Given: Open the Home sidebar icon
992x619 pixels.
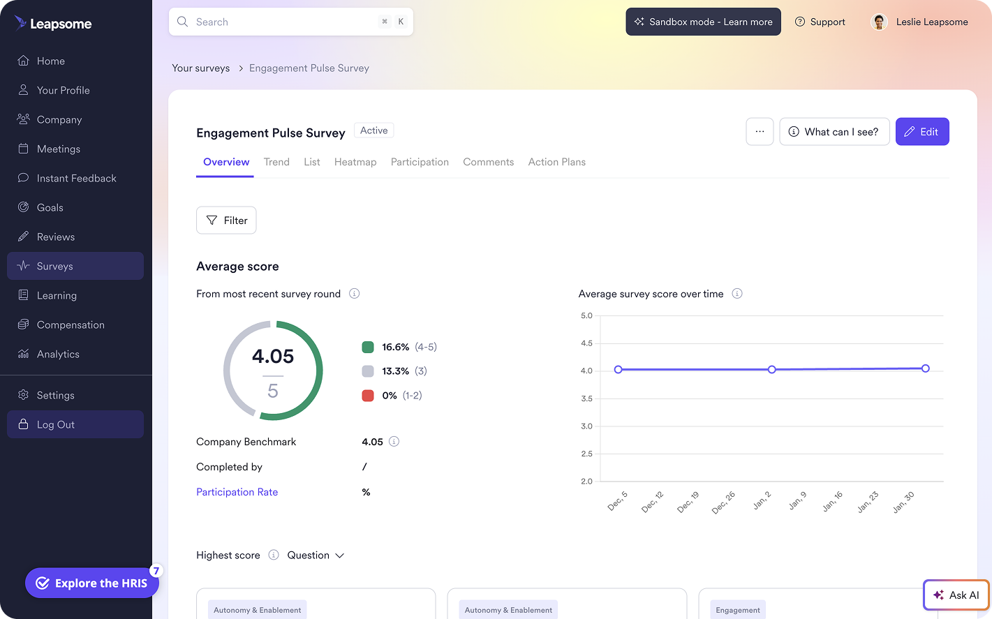Looking at the screenshot, I should [x=23, y=61].
